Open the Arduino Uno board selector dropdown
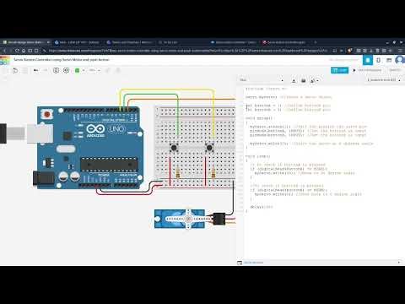The width and height of the screenshot is (405, 304). (384, 80)
